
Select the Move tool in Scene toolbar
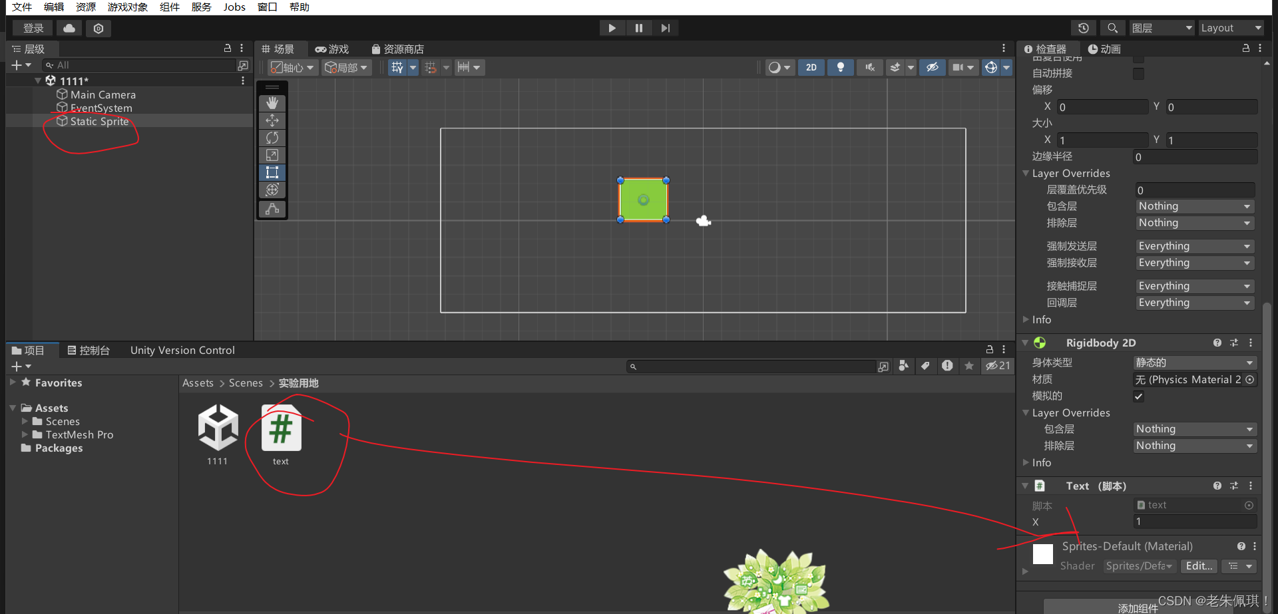tap(272, 120)
